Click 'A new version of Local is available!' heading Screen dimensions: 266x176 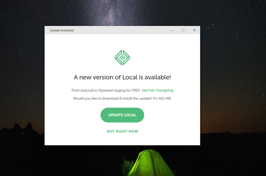[122, 77]
